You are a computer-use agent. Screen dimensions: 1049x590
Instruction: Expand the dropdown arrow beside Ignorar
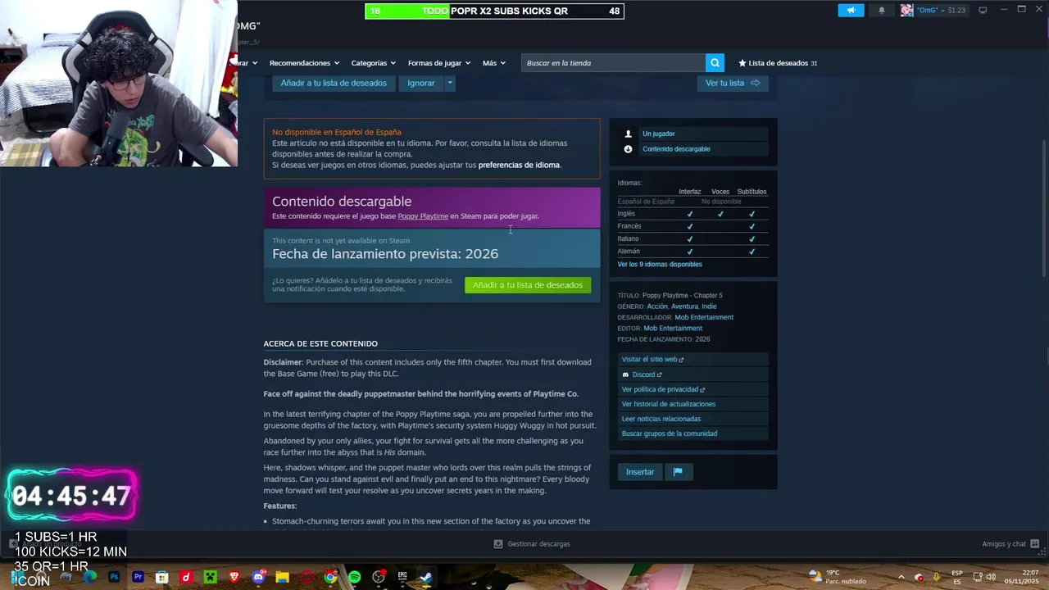449,83
